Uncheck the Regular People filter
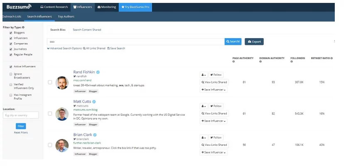346x166 pixels. pyautogui.click(x=11, y=55)
